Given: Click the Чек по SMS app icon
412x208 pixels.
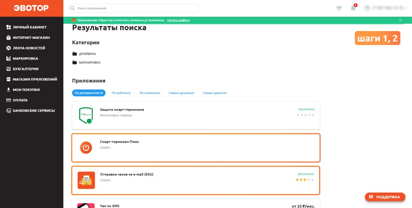Looking at the screenshot, I should coord(86,206).
